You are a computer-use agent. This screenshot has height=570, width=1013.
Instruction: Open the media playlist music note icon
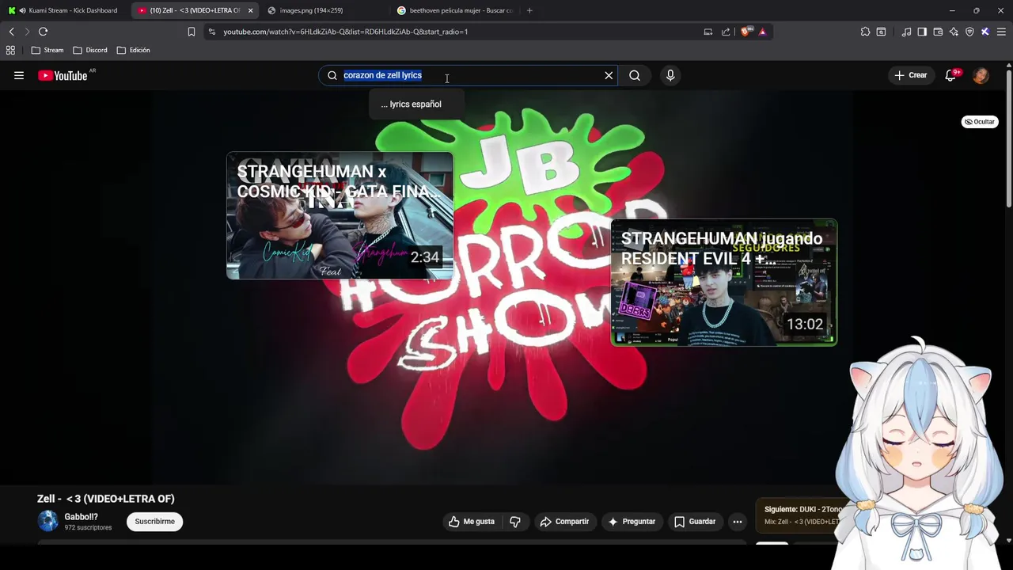pyautogui.click(x=907, y=32)
